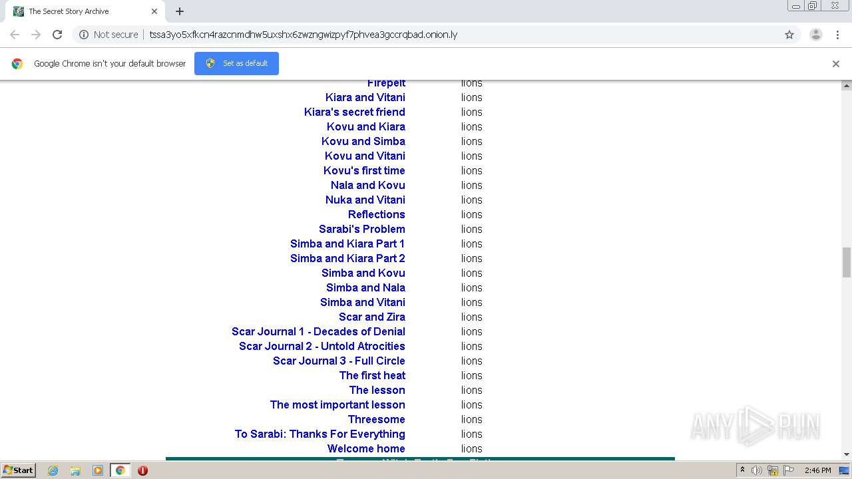Click Show desktop button at taskbar end
The width and height of the screenshot is (852, 479).
coord(845,470)
